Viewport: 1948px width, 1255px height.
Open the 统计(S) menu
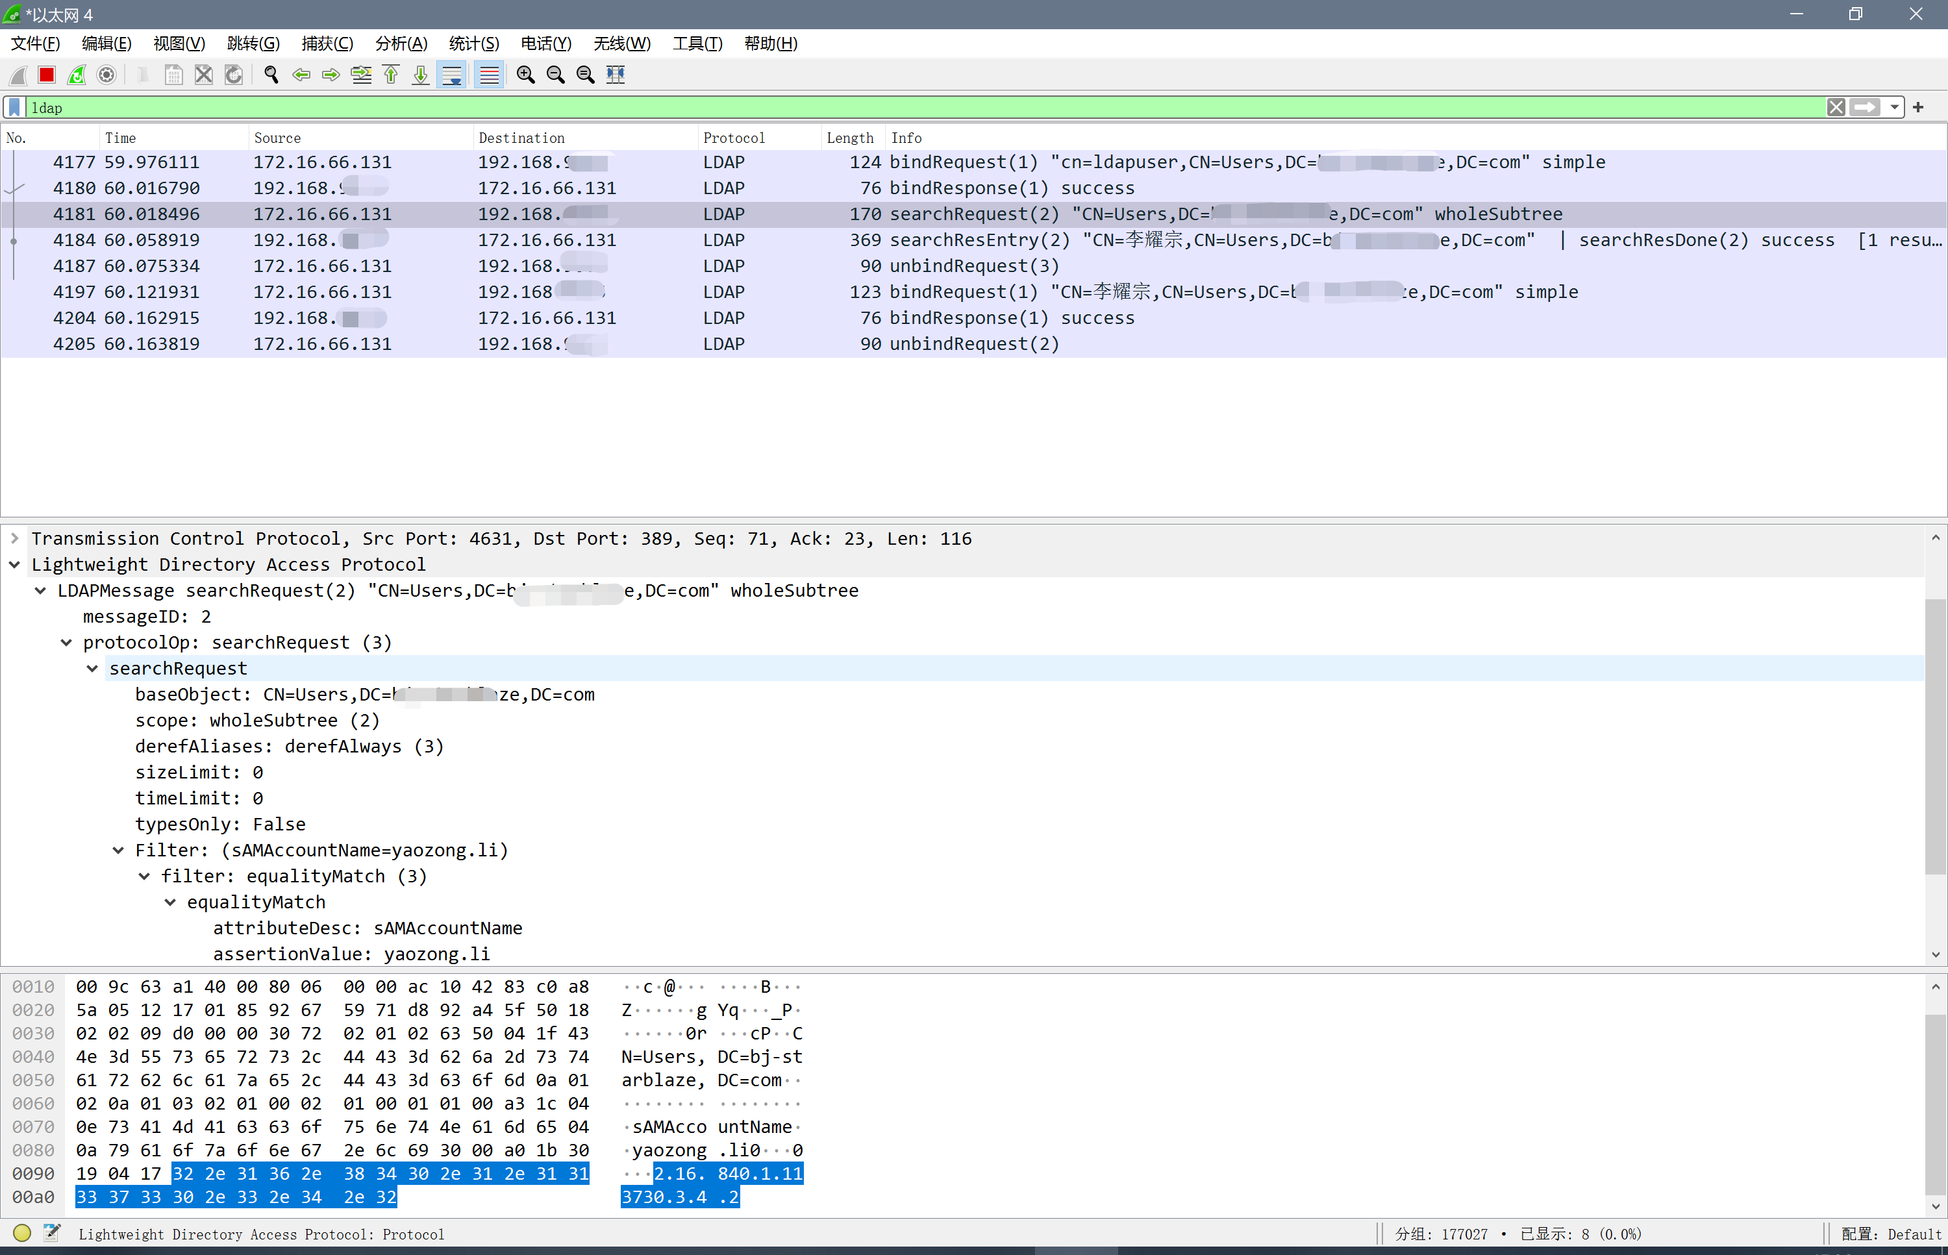click(x=473, y=43)
